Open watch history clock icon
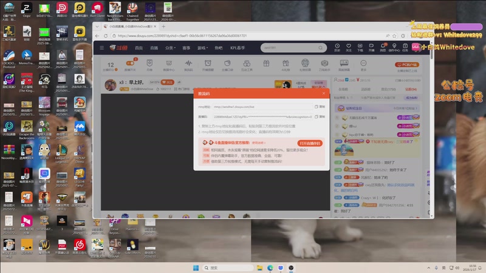The image size is (486, 273). 337,47
